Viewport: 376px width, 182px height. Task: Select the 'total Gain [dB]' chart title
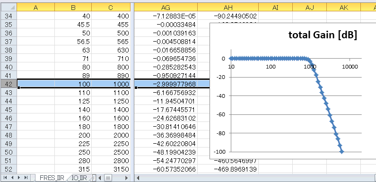pos(323,35)
